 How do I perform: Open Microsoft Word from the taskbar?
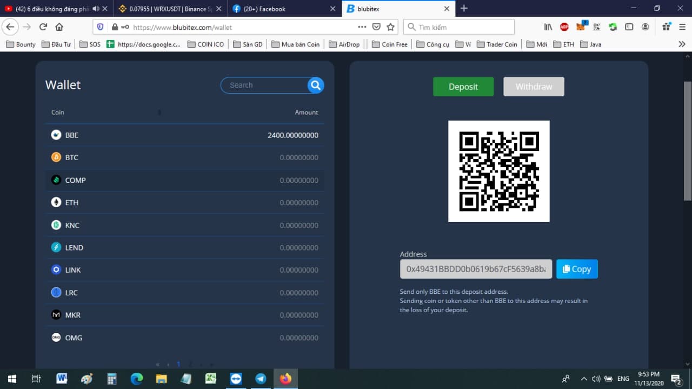62,379
